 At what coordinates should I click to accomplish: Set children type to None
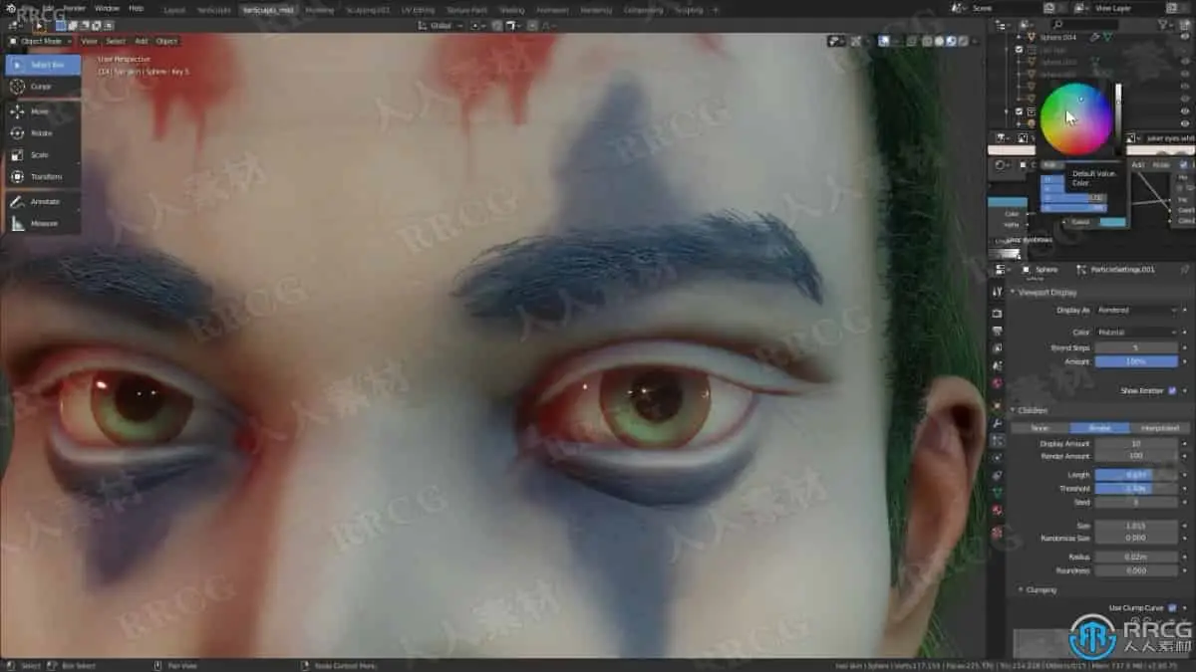[x=1040, y=427]
